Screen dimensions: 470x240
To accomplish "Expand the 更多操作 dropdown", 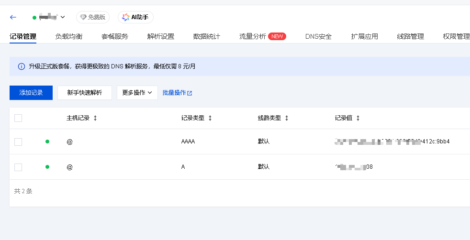I will click(x=137, y=93).
